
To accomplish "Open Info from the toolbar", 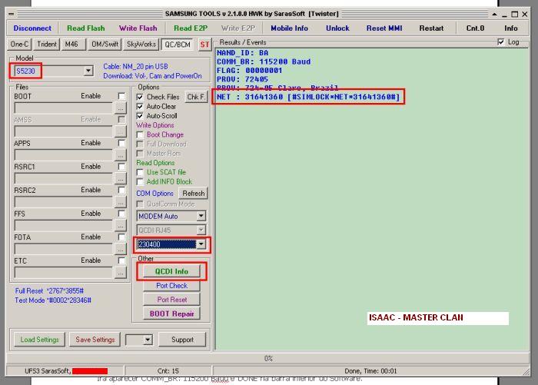I will click(x=510, y=28).
